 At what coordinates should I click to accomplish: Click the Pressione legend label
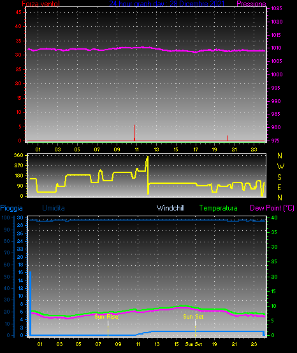[x=251, y=4]
